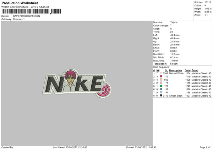This screenshot has width=213, height=150.
Task: Click the Description column header
Action: [175, 70]
